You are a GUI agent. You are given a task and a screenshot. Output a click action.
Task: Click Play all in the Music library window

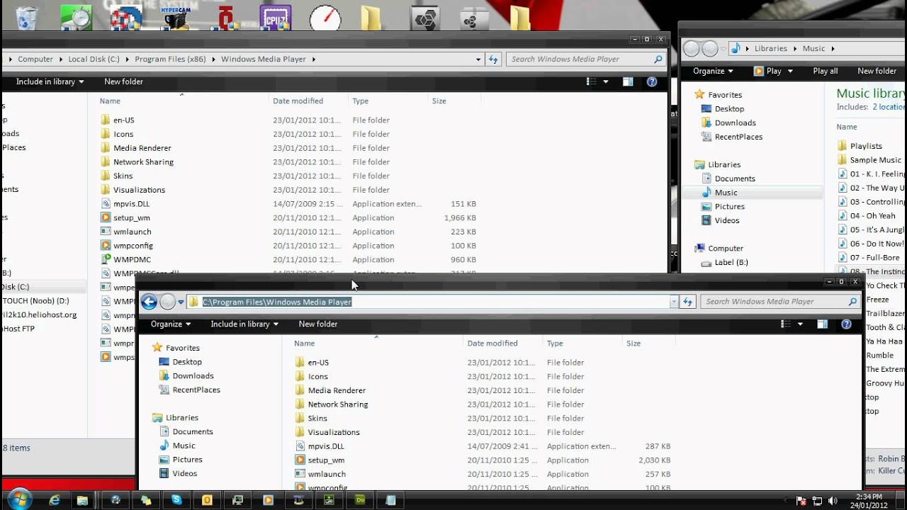826,72
